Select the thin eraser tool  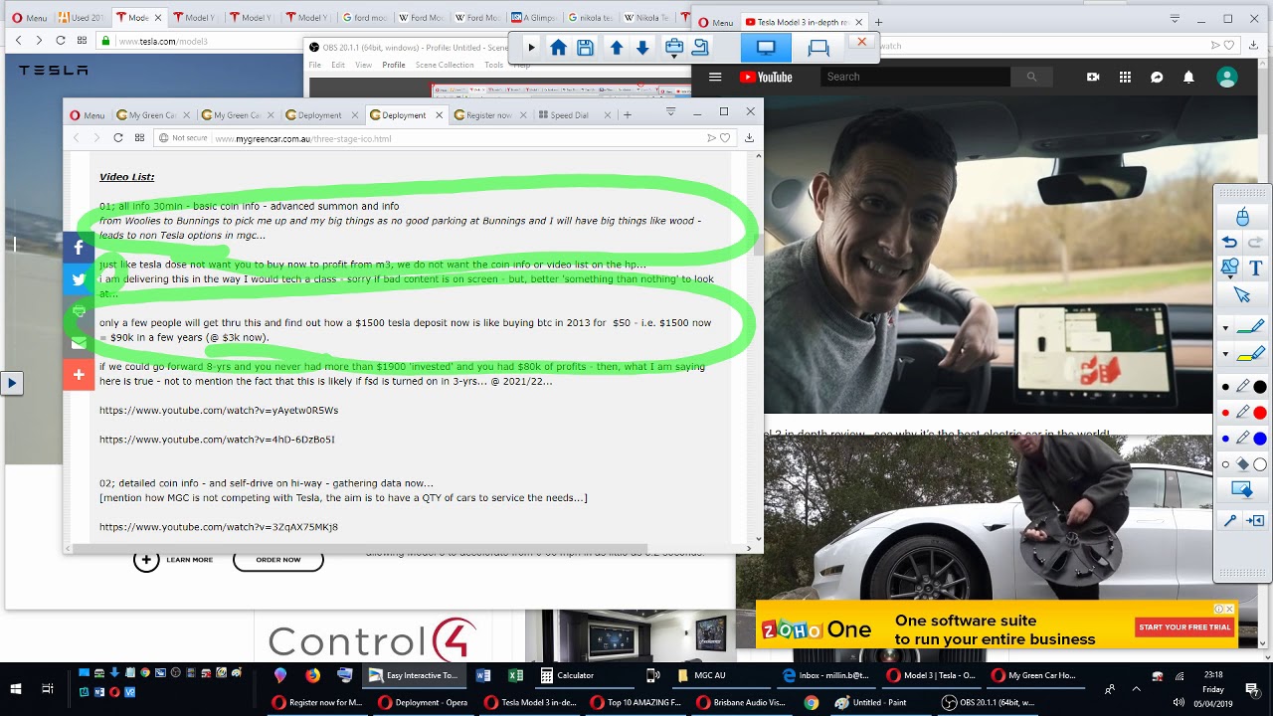1225,464
